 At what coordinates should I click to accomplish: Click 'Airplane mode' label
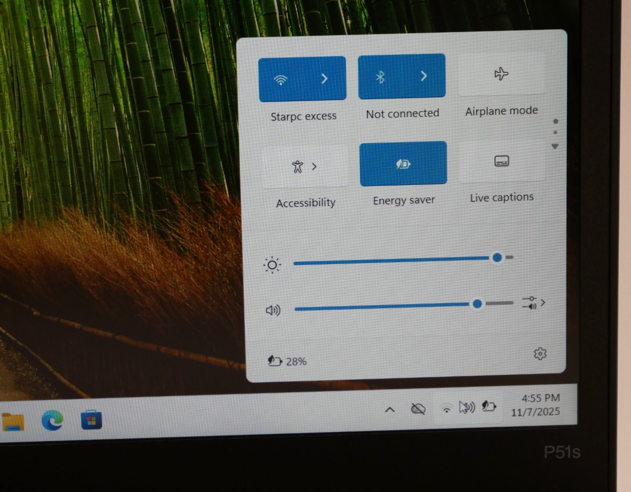click(x=502, y=111)
